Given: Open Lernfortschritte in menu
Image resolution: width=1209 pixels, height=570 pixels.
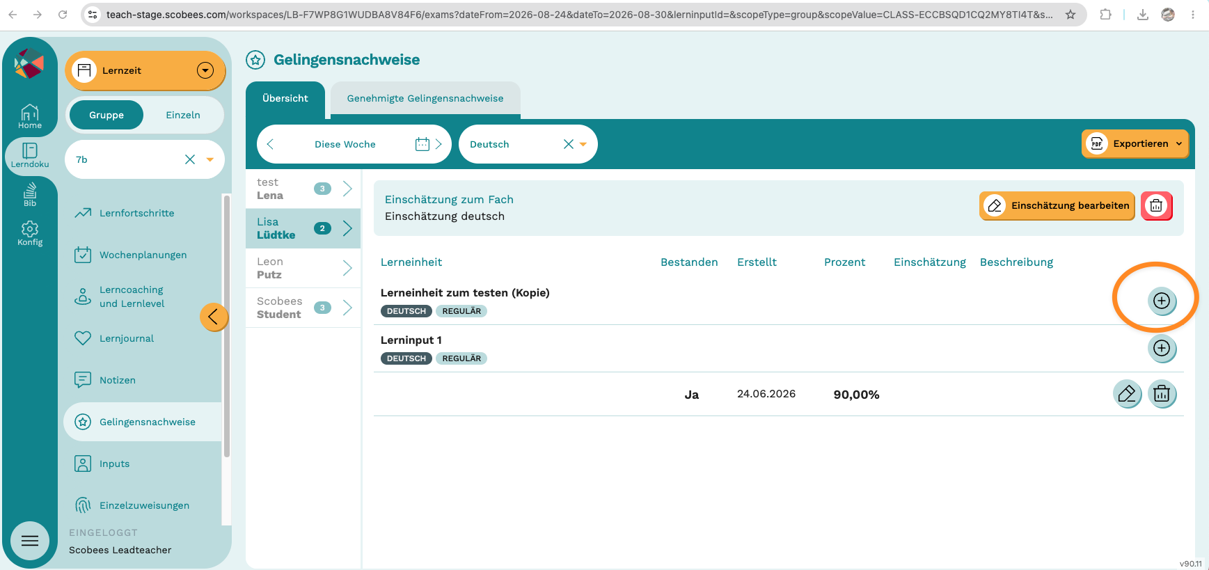Looking at the screenshot, I should 137,213.
